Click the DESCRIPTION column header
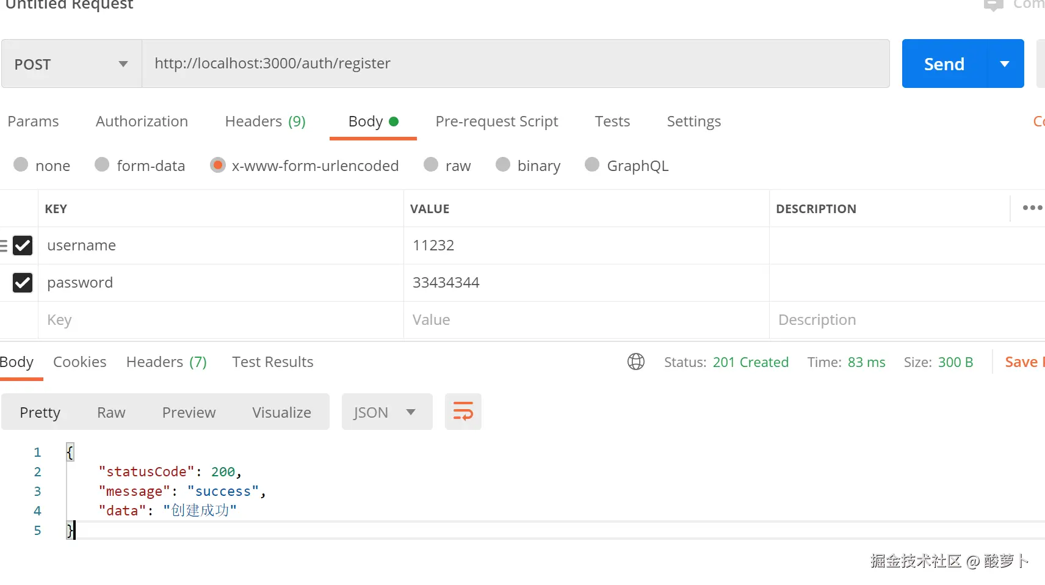Viewport: 1045px width, 585px height. click(x=816, y=209)
